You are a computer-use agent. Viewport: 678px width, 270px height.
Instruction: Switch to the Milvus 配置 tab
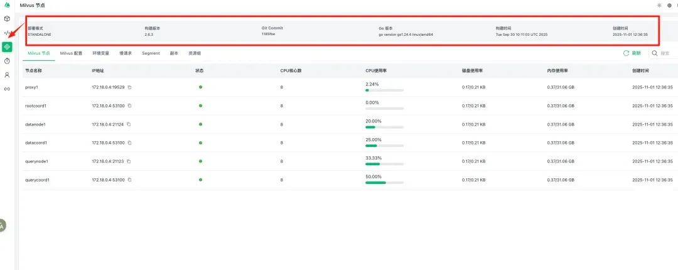[x=71, y=54]
